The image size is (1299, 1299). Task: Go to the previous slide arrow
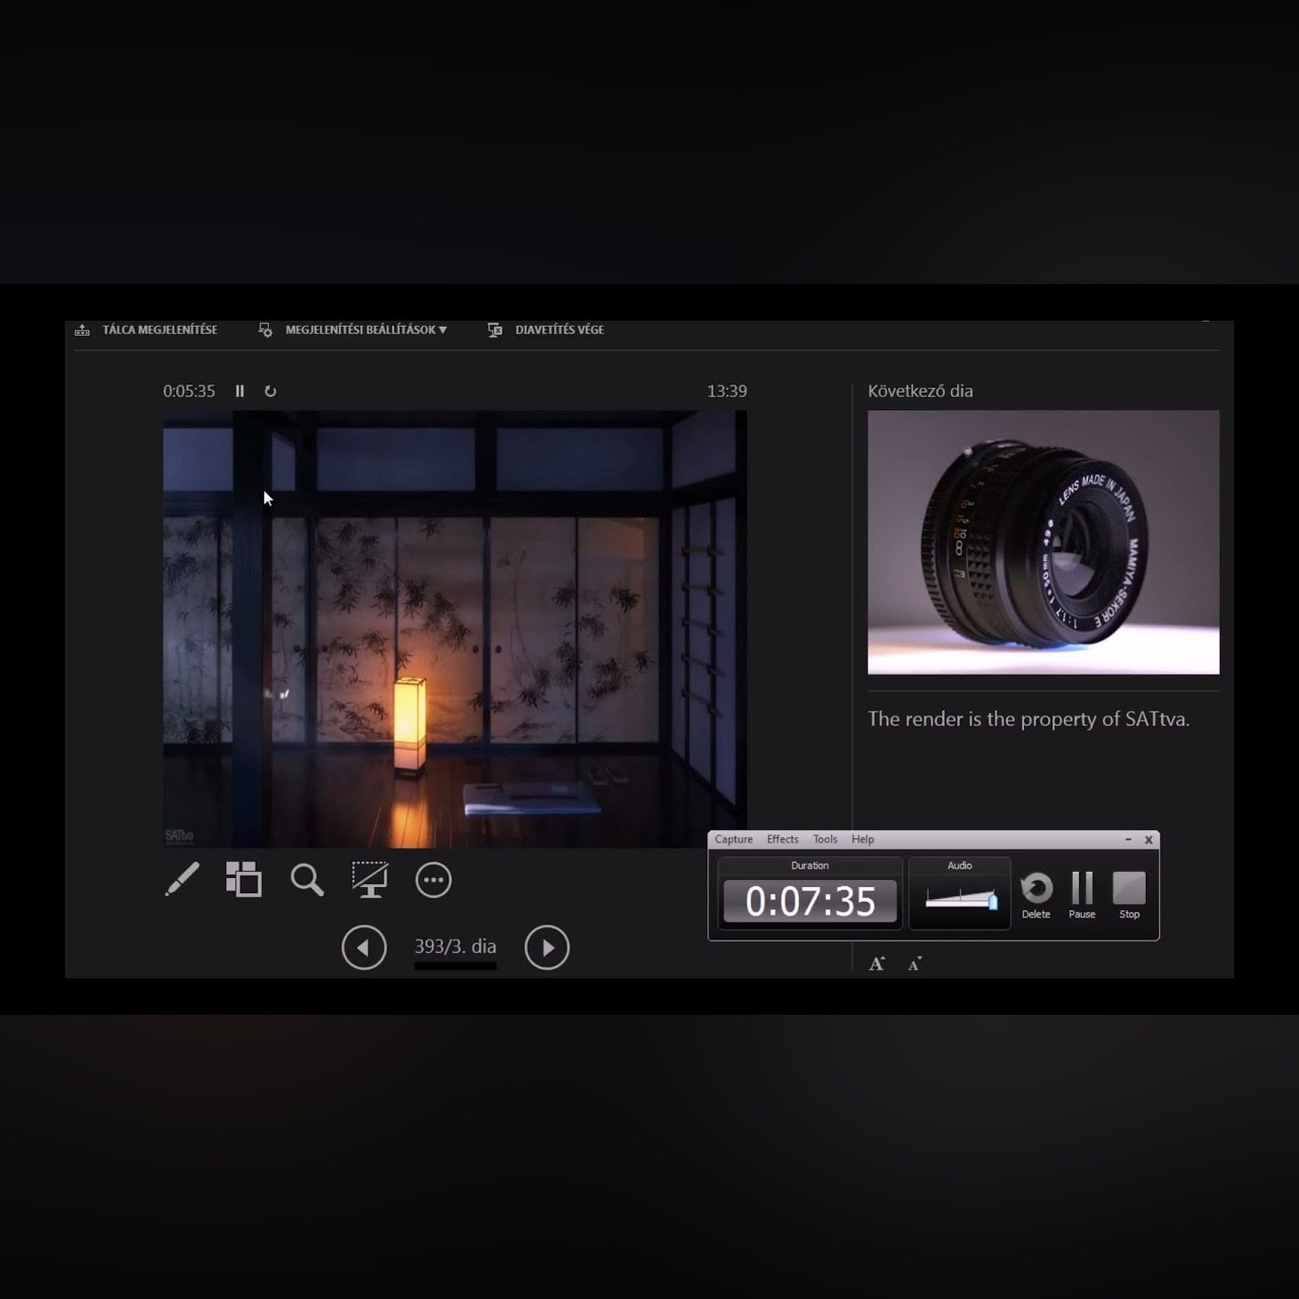(364, 947)
